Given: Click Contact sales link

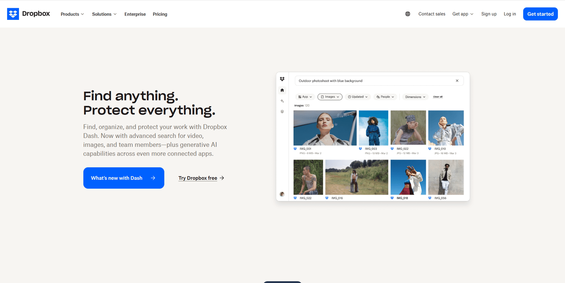Looking at the screenshot, I should click(x=432, y=14).
